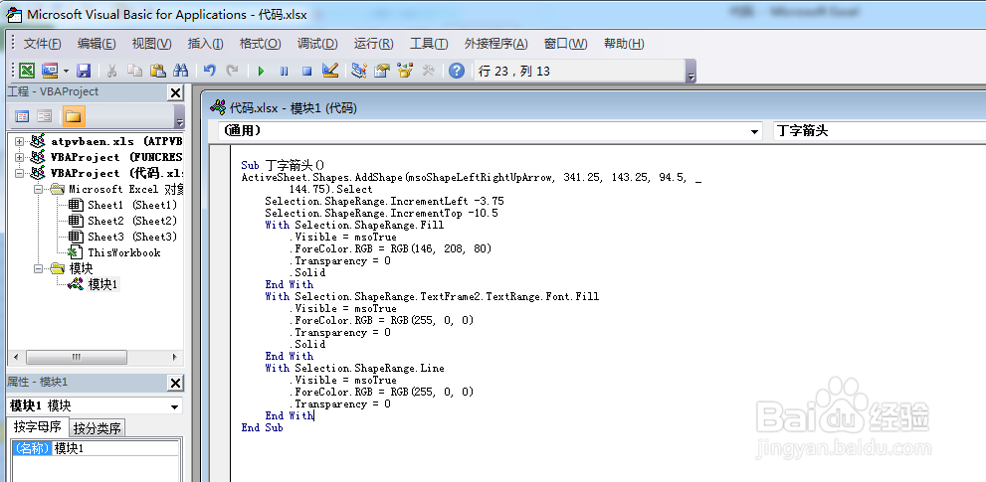Screen dimensions: 986x482
Task: Click the Insert UserForm toolbar icon
Action: pos(50,71)
